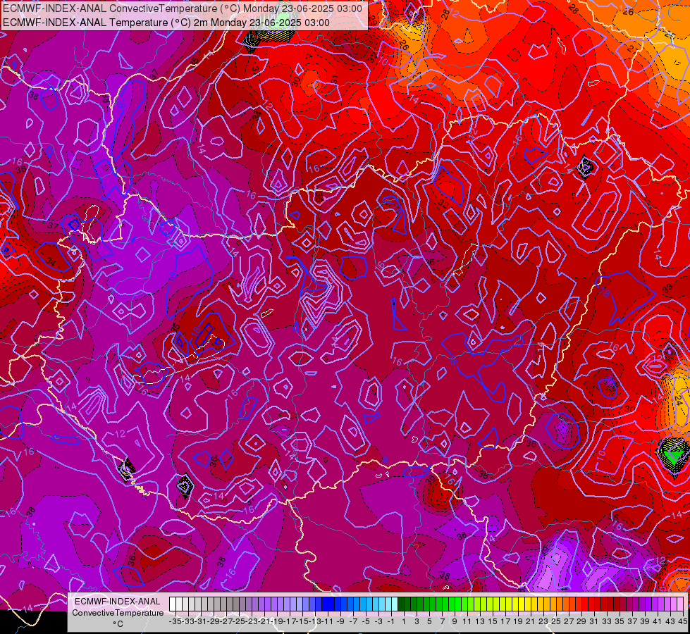Click the positive 15 value on the legend scale
The image size is (690, 634).
point(493,621)
